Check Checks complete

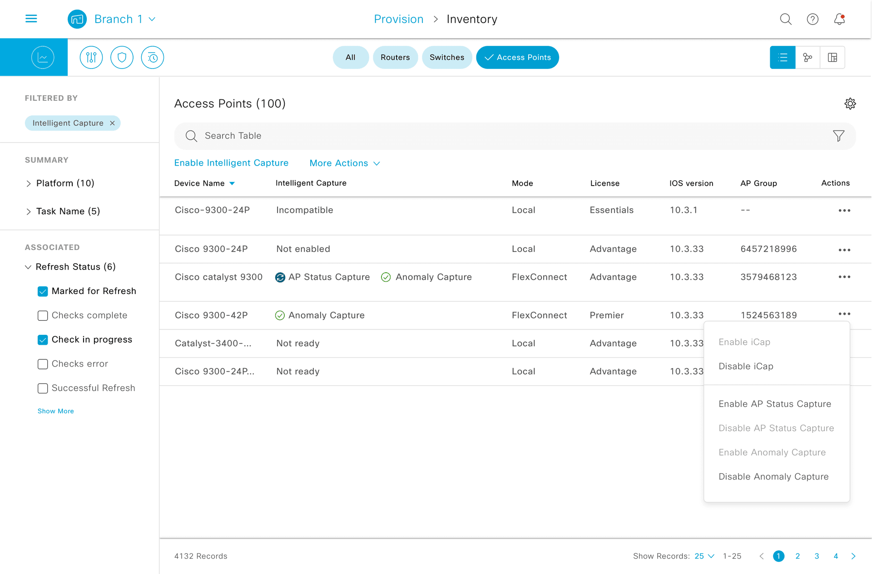(x=43, y=315)
